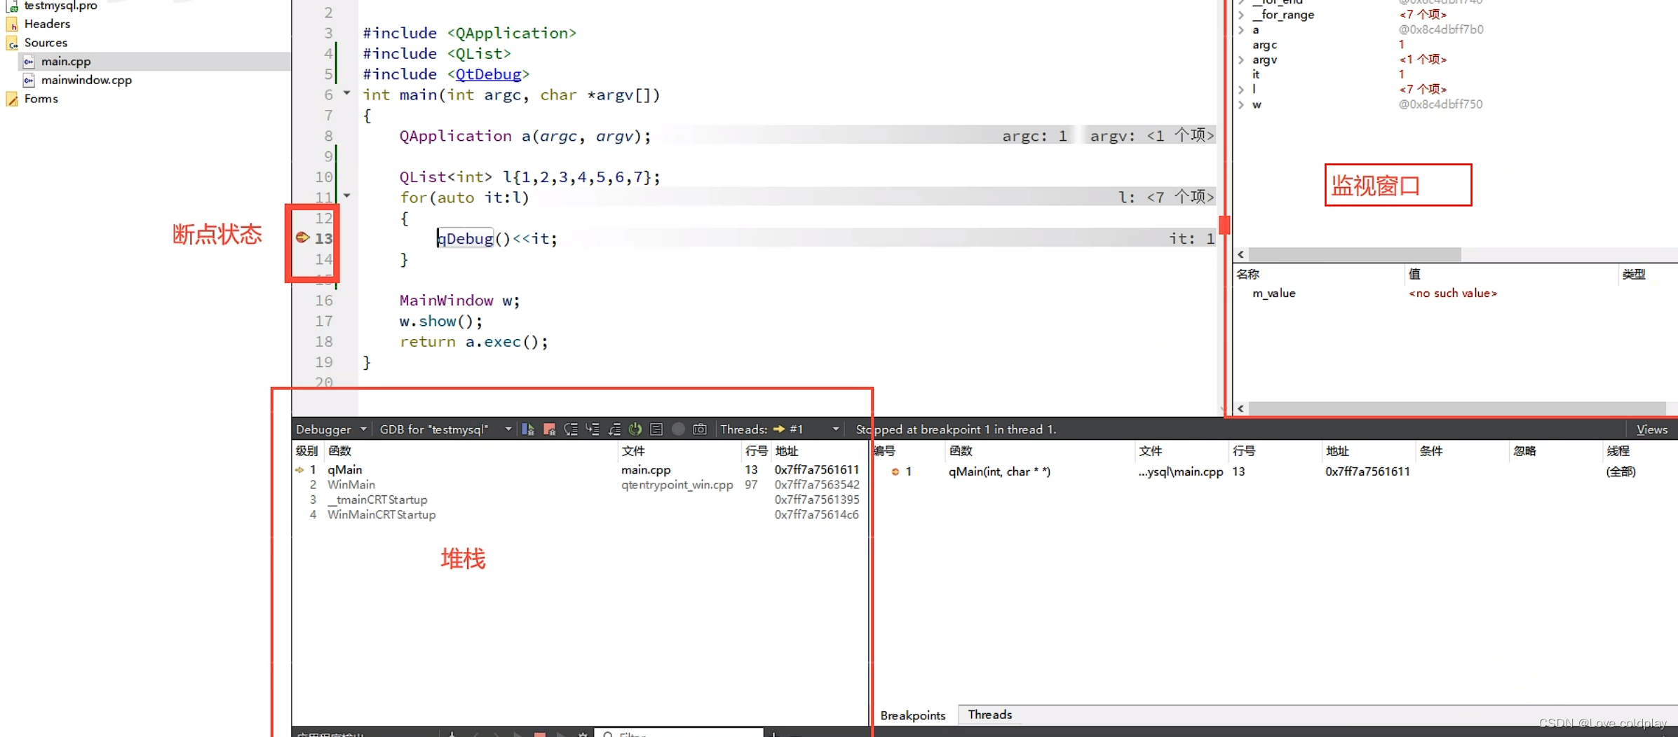This screenshot has width=1678, height=737.
Task: Click the 忽略 column header in Breakpoints
Action: coord(1525,451)
